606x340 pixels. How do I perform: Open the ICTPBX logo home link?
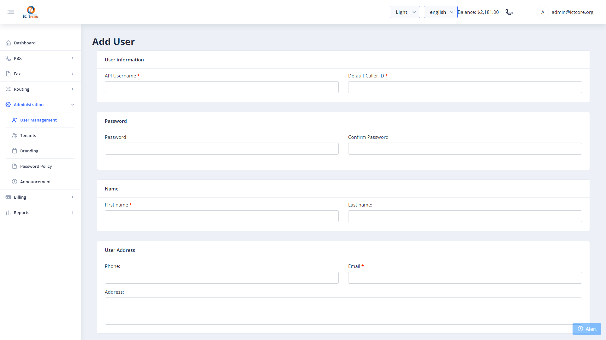31,12
